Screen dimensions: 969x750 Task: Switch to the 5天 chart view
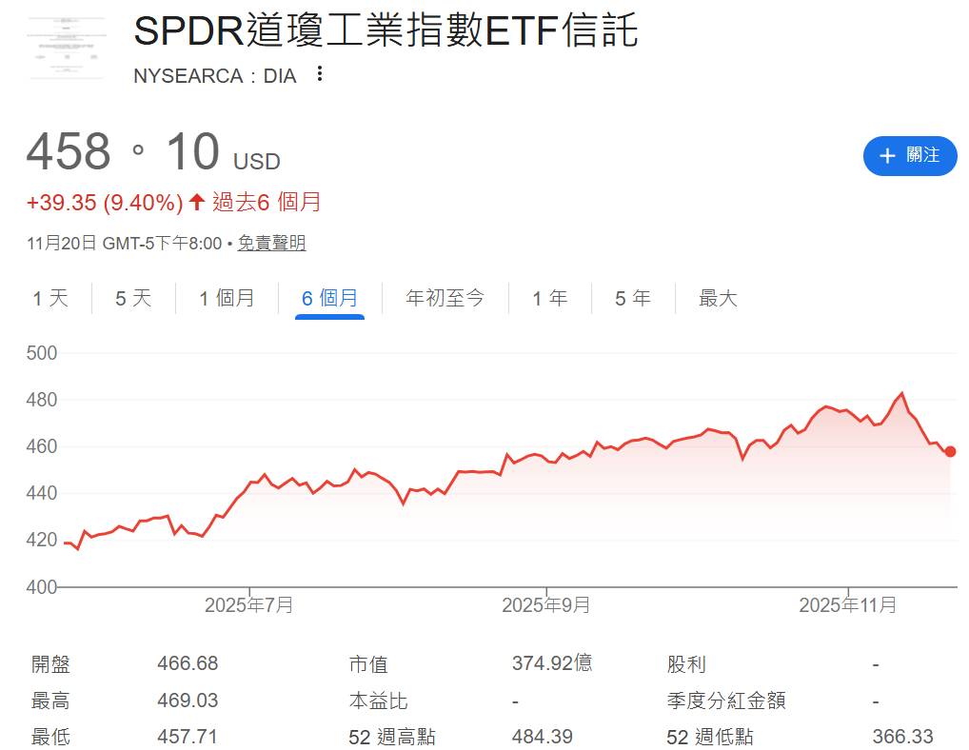[132, 298]
